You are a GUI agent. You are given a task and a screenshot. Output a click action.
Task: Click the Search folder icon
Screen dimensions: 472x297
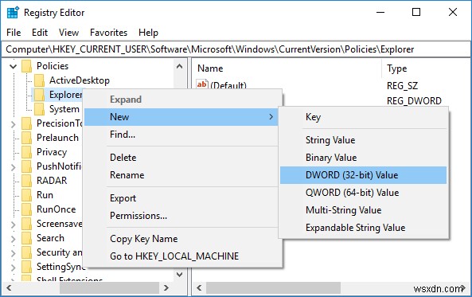[26, 238]
